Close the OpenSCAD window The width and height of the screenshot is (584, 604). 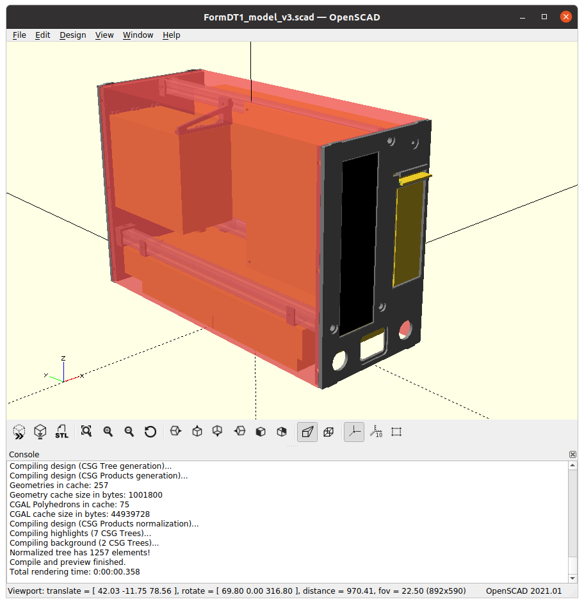point(565,17)
